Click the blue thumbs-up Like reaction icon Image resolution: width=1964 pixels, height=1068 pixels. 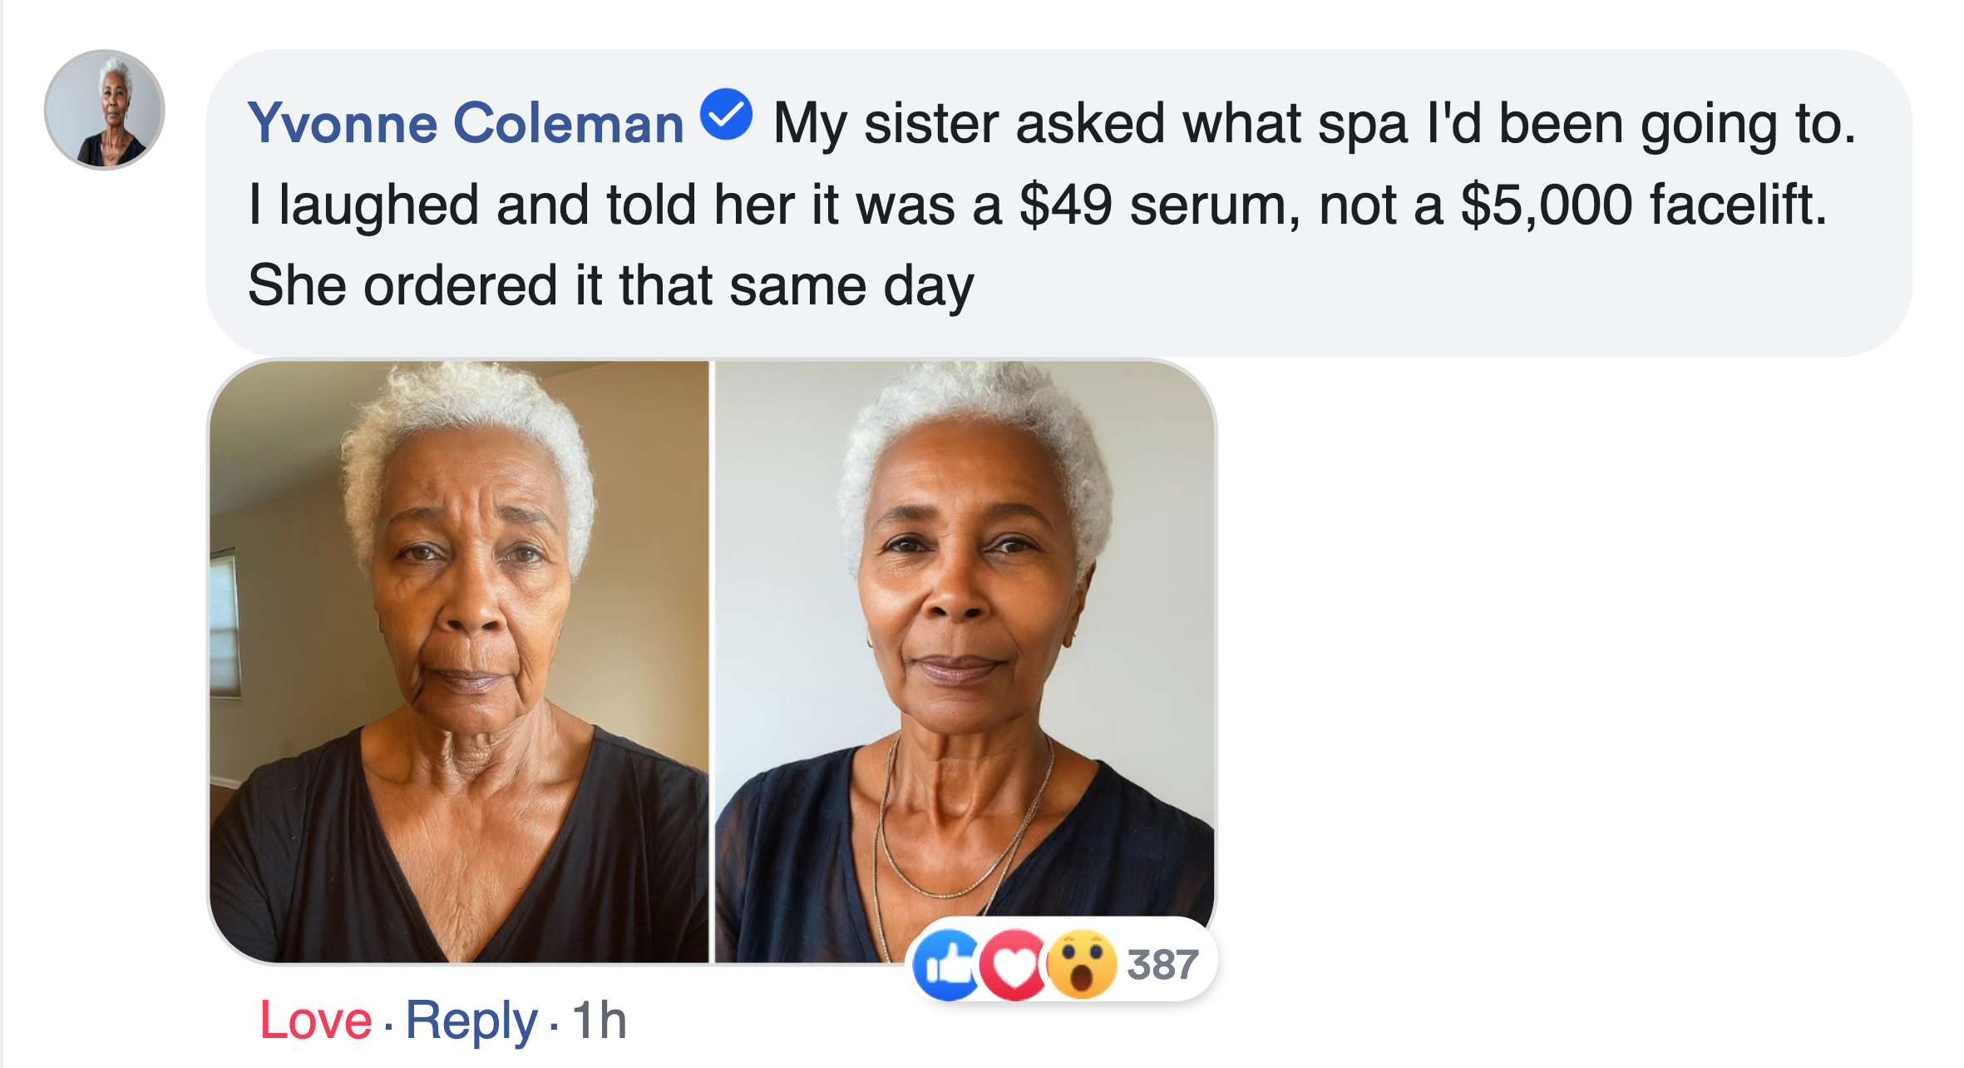click(946, 965)
